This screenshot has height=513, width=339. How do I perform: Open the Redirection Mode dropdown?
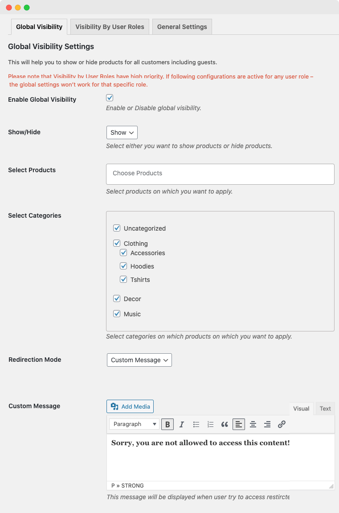139,360
